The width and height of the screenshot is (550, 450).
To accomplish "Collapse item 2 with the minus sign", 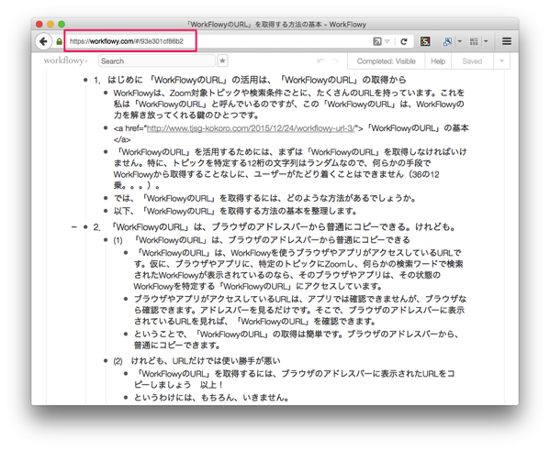I will pyautogui.click(x=73, y=227).
